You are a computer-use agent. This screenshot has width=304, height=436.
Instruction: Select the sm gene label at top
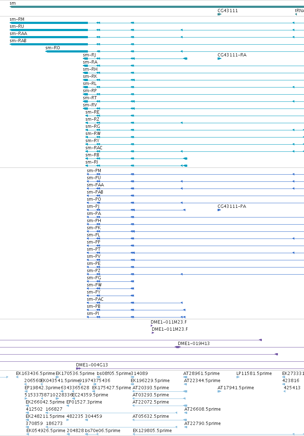click(13, 3)
